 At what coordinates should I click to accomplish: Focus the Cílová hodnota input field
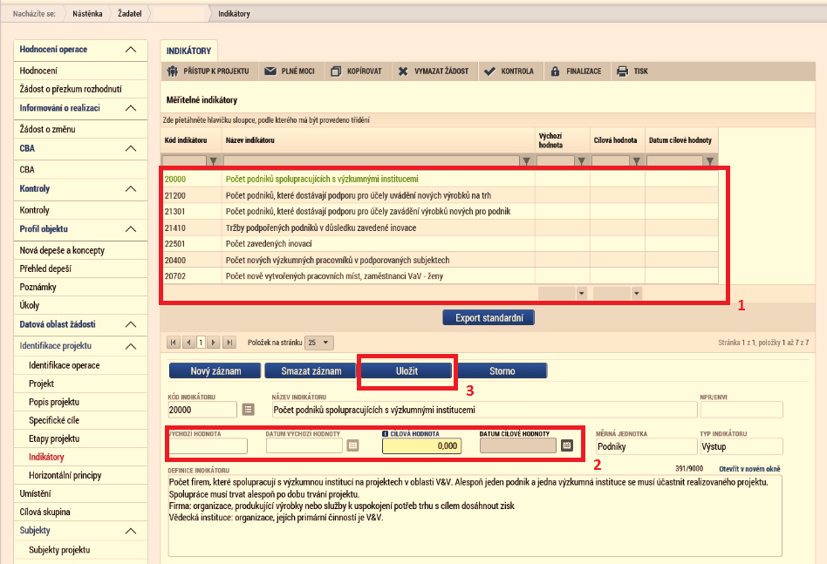click(422, 446)
